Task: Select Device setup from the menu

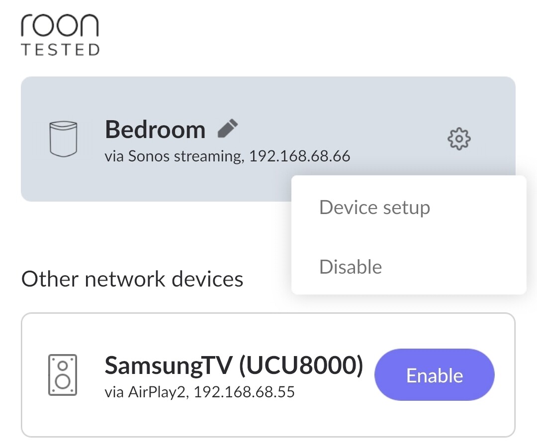Action: pyautogui.click(x=374, y=207)
